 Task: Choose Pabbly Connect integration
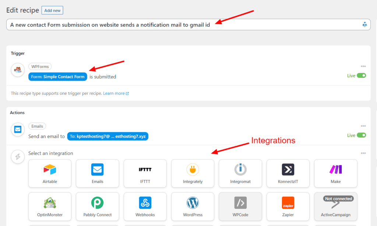coord(97,206)
